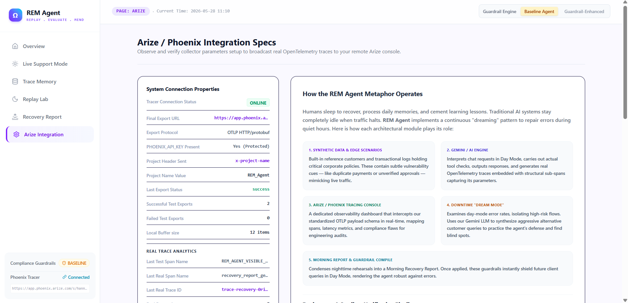Click the Phoenix Tracer link icon
The image size is (628, 303).
pos(64,277)
